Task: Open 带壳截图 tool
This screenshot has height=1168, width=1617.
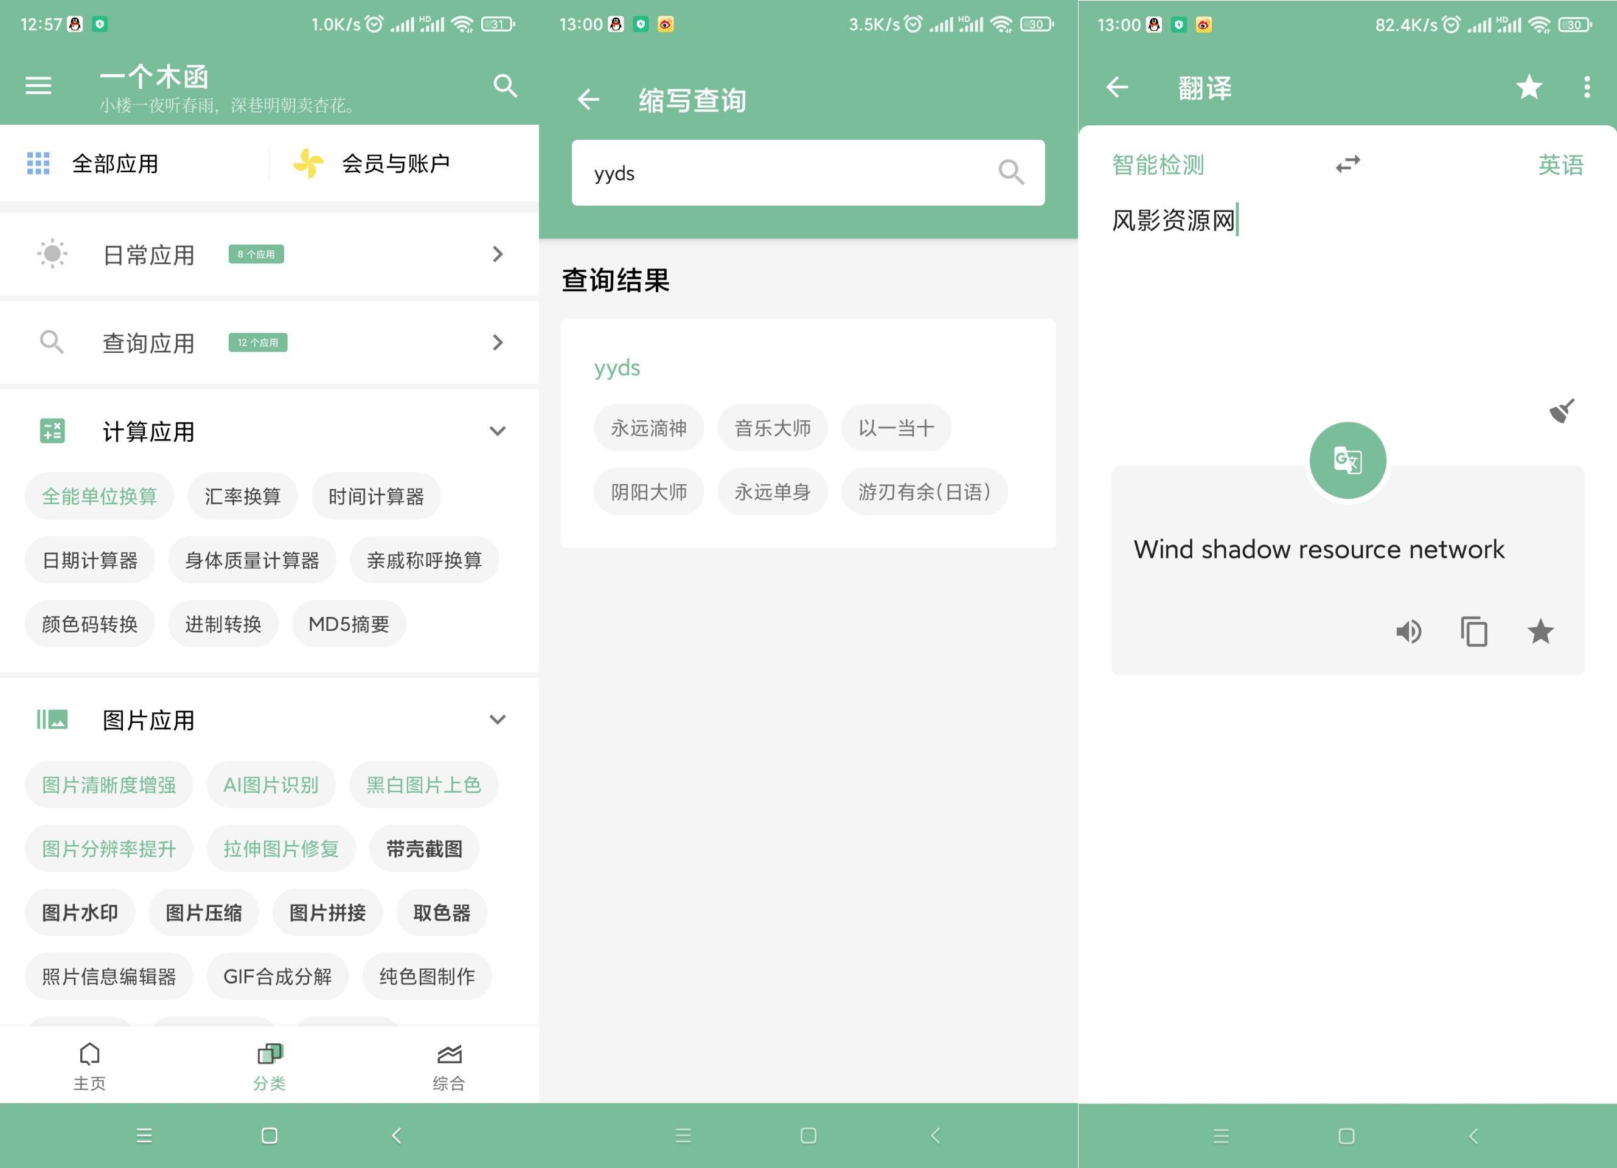Action: [424, 849]
